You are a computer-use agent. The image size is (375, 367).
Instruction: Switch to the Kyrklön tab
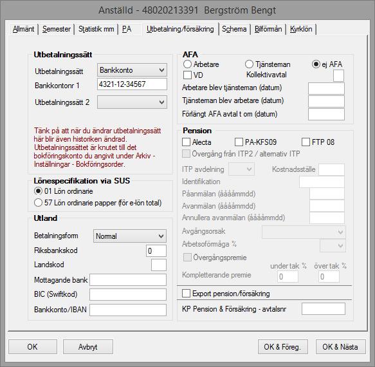tap(301, 29)
